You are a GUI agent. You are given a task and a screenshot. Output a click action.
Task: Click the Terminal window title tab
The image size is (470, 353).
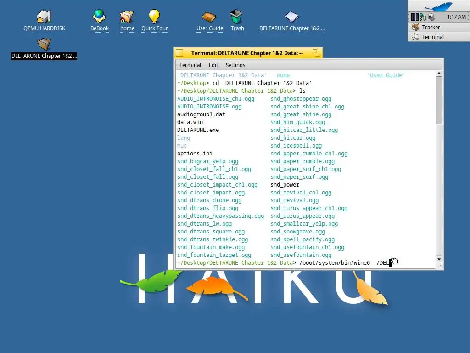[x=247, y=53]
